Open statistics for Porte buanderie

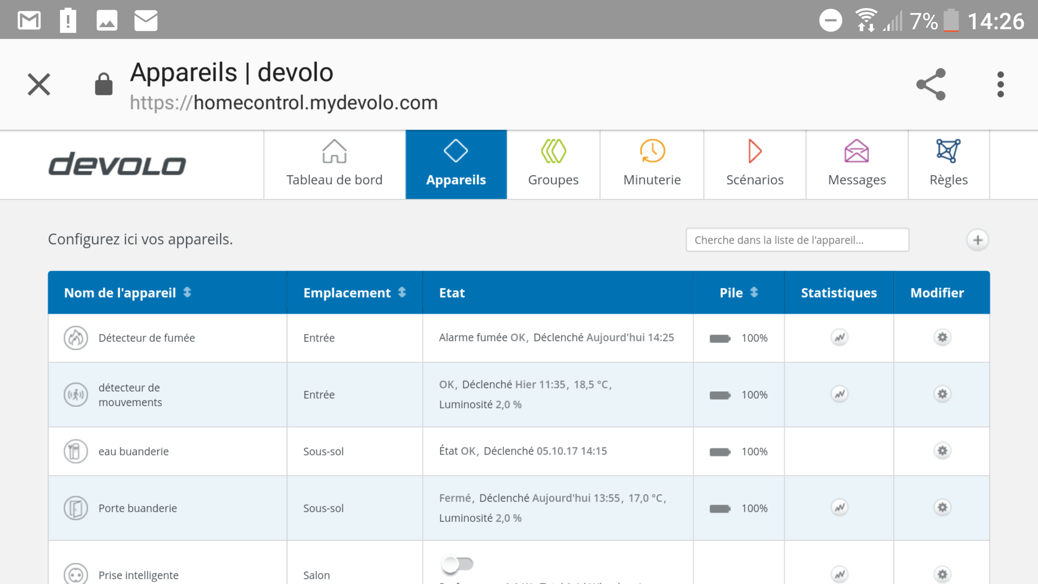pyautogui.click(x=839, y=508)
